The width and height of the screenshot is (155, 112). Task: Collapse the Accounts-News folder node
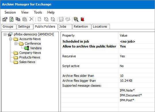(11, 39)
